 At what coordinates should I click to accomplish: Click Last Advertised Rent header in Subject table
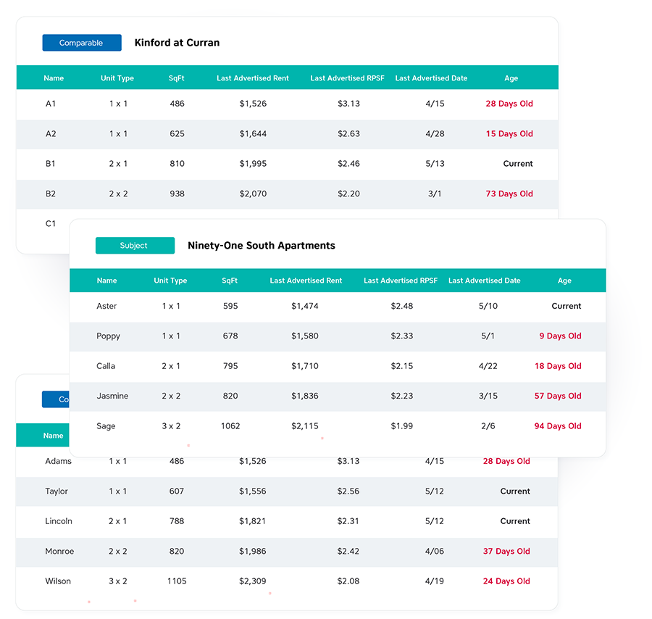[306, 281]
